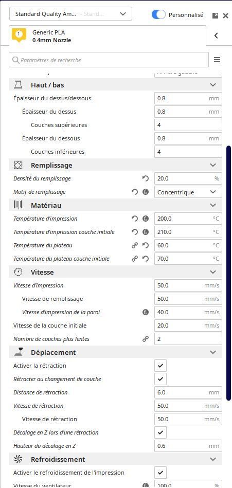Select the Generic PLA extruder tab
This screenshot has width=232, height=488.
[x=108, y=36]
